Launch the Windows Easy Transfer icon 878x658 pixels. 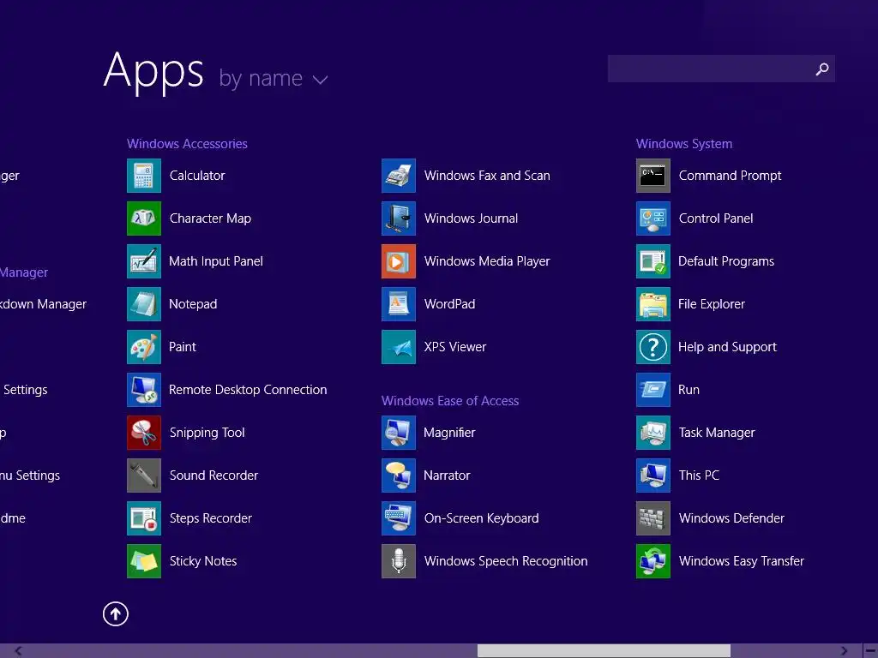tap(652, 560)
